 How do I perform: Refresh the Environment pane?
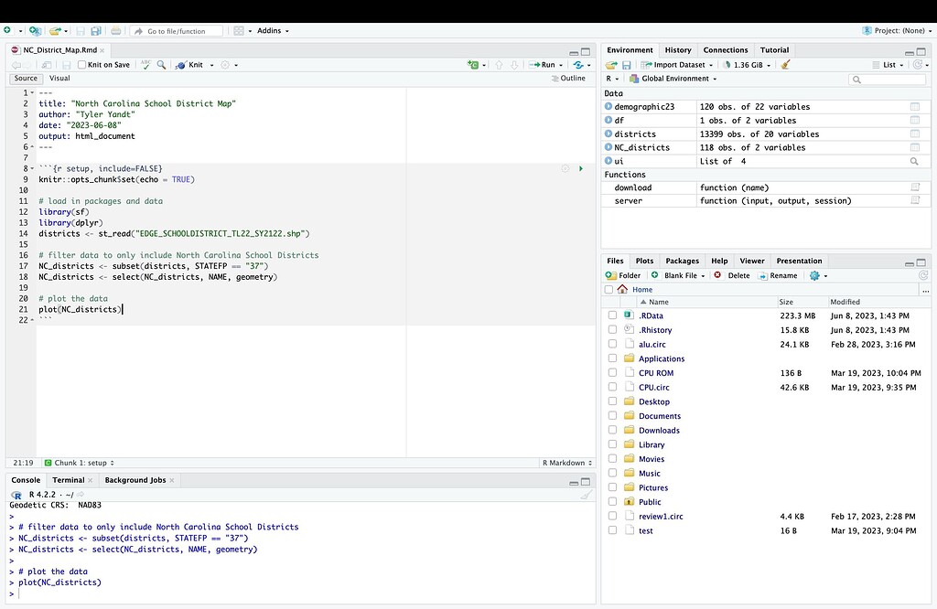918,65
